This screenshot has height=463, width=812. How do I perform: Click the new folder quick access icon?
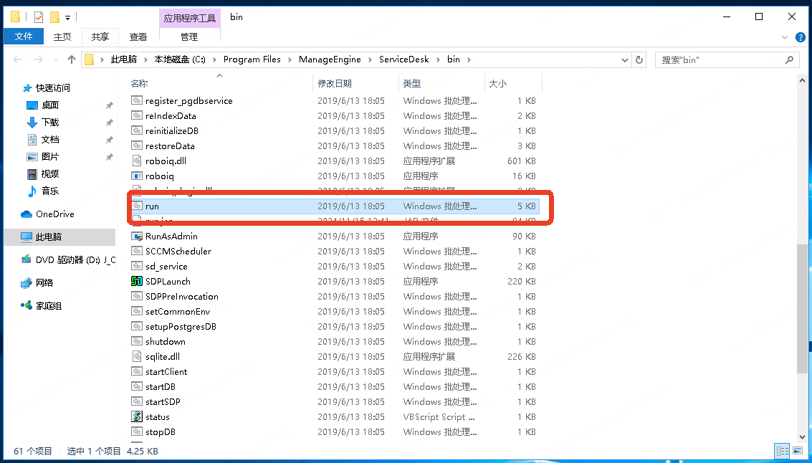coord(54,18)
